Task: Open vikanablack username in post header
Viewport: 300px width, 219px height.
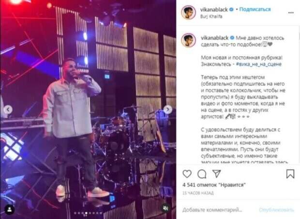Action: [214, 9]
